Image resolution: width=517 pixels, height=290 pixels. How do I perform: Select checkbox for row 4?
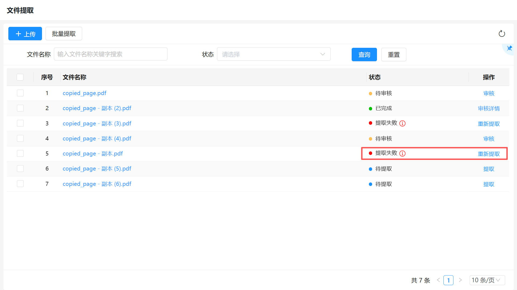coord(20,139)
